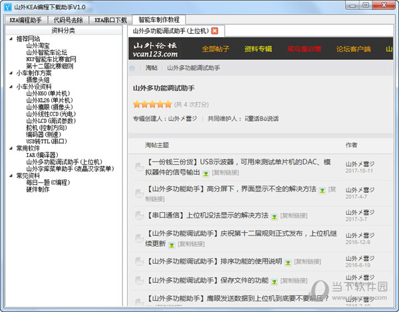This screenshot has height=312, width=399.
Task: Switch to the KEA编程助手 tab
Action: click(26, 20)
